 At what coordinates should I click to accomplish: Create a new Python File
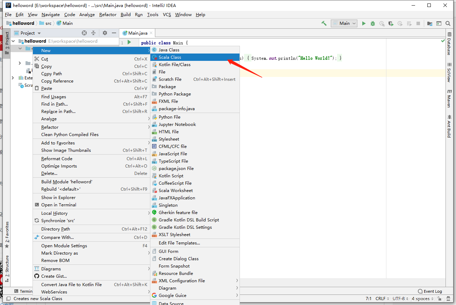tap(195, 117)
